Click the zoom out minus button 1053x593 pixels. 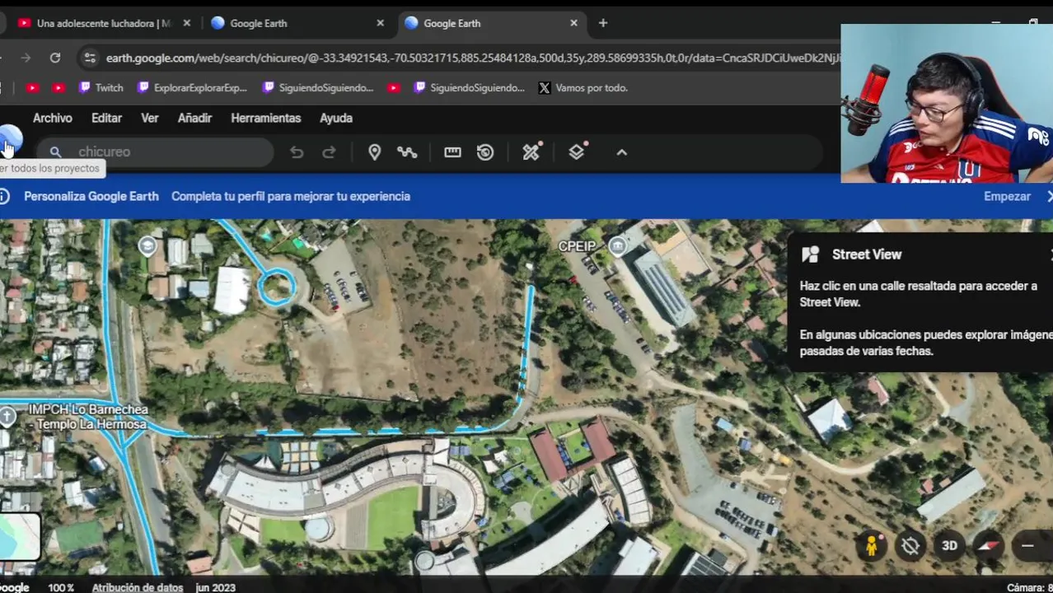tap(1027, 545)
